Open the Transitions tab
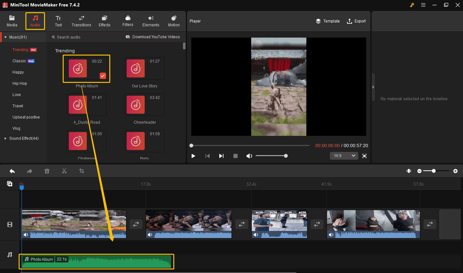This screenshot has width=463, height=273. click(x=81, y=21)
